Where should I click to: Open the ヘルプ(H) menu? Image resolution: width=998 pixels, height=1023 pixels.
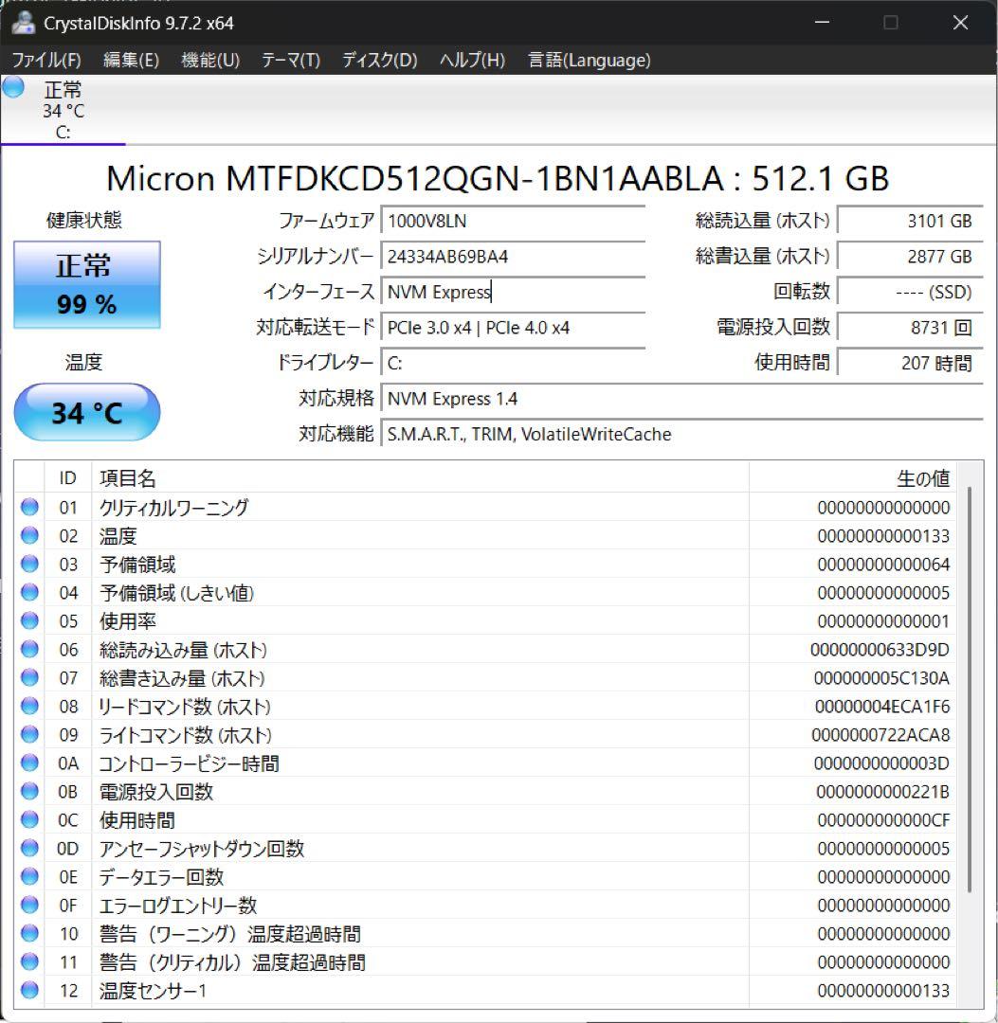(x=473, y=60)
